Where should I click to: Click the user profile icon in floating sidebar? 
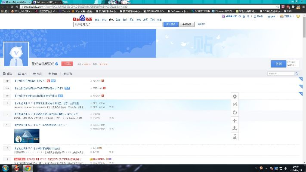(235, 128)
